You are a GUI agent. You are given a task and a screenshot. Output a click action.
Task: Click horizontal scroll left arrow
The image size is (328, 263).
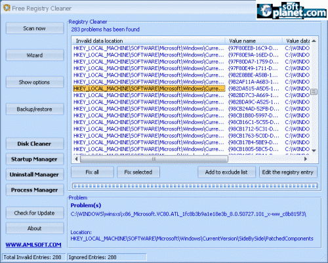click(x=76, y=159)
